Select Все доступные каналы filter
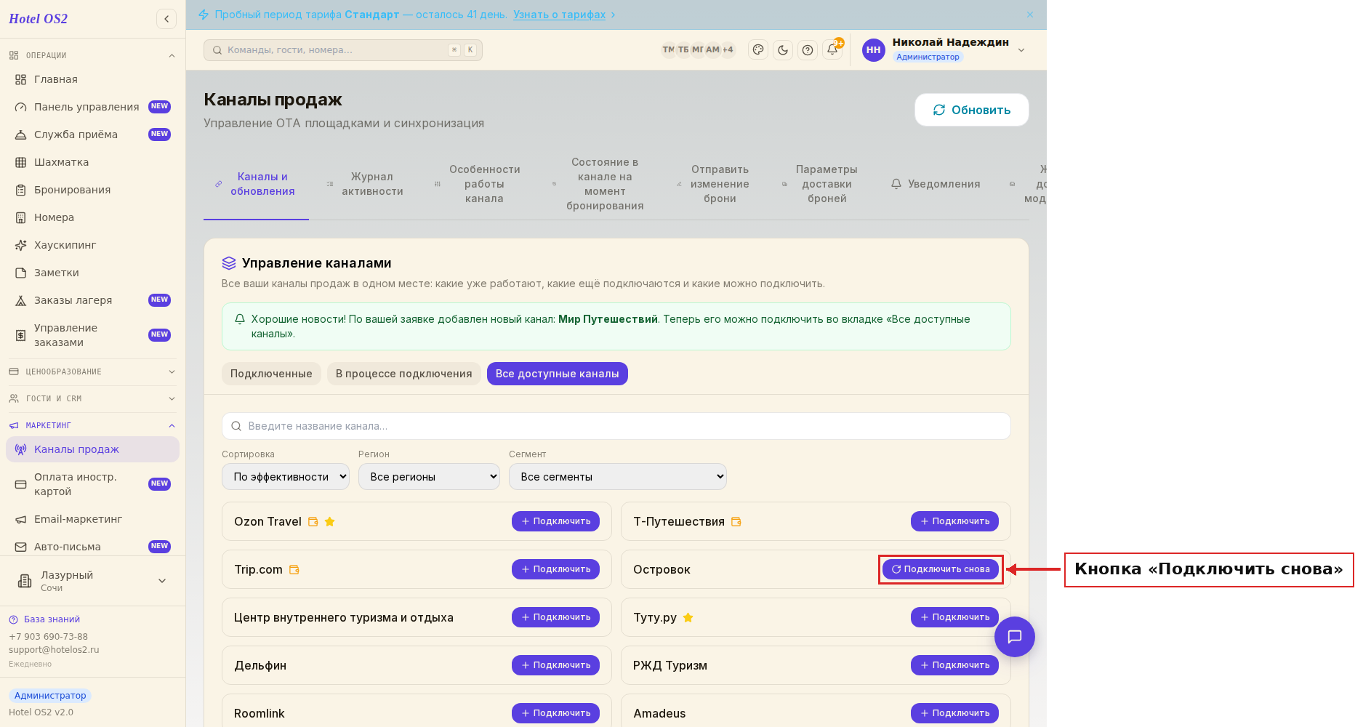Viewport: 1371px width, 727px height. pos(558,374)
